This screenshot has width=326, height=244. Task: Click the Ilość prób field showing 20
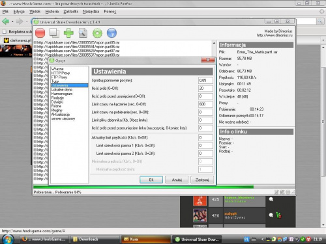click(x=205, y=88)
